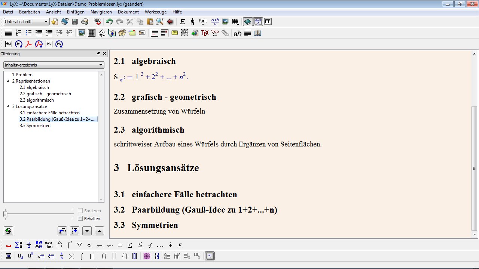Enable the Behalten checkbox

pos(80,219)
